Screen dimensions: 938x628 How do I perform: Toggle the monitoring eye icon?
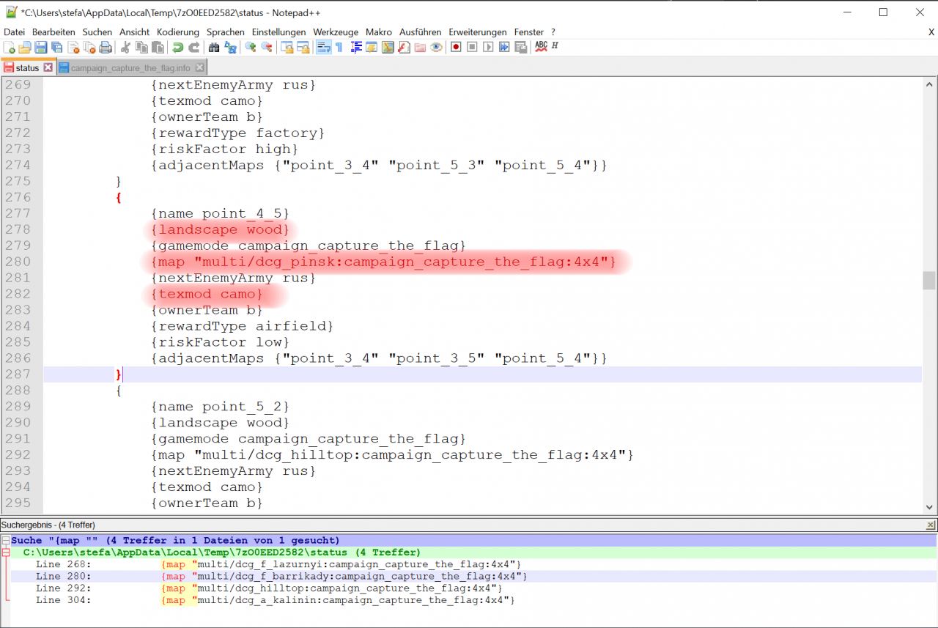[437, 48]
